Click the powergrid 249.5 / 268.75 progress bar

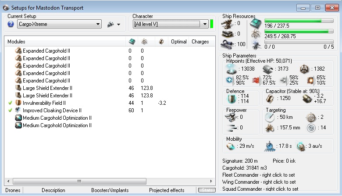click(x=299, y=31)
